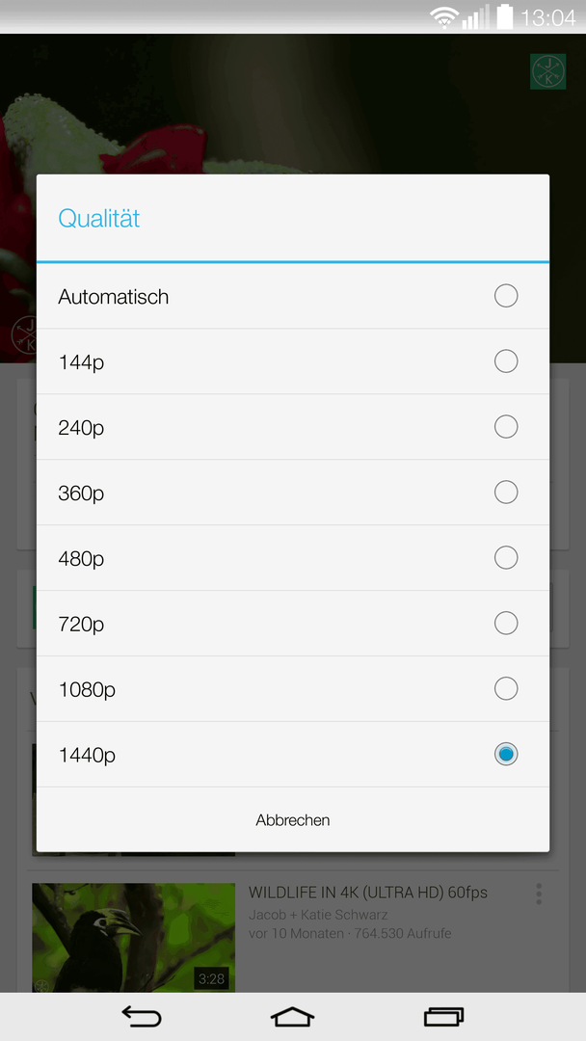Tap the selected 1440p radio button
586x1041 pixels.
point(506,754)
